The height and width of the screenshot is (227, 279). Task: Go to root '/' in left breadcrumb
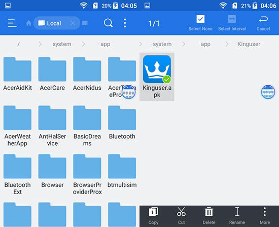coord(18,44)
